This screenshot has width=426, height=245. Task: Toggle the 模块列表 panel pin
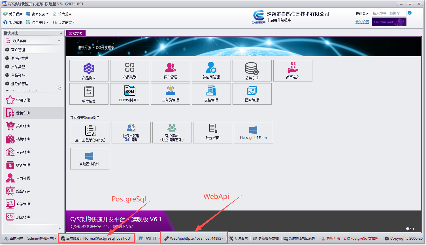pos(60,33)
